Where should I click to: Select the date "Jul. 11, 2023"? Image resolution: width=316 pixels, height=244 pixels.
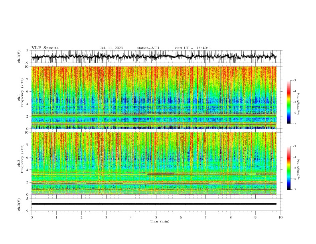pyautogui.click(x=111, y=48)
